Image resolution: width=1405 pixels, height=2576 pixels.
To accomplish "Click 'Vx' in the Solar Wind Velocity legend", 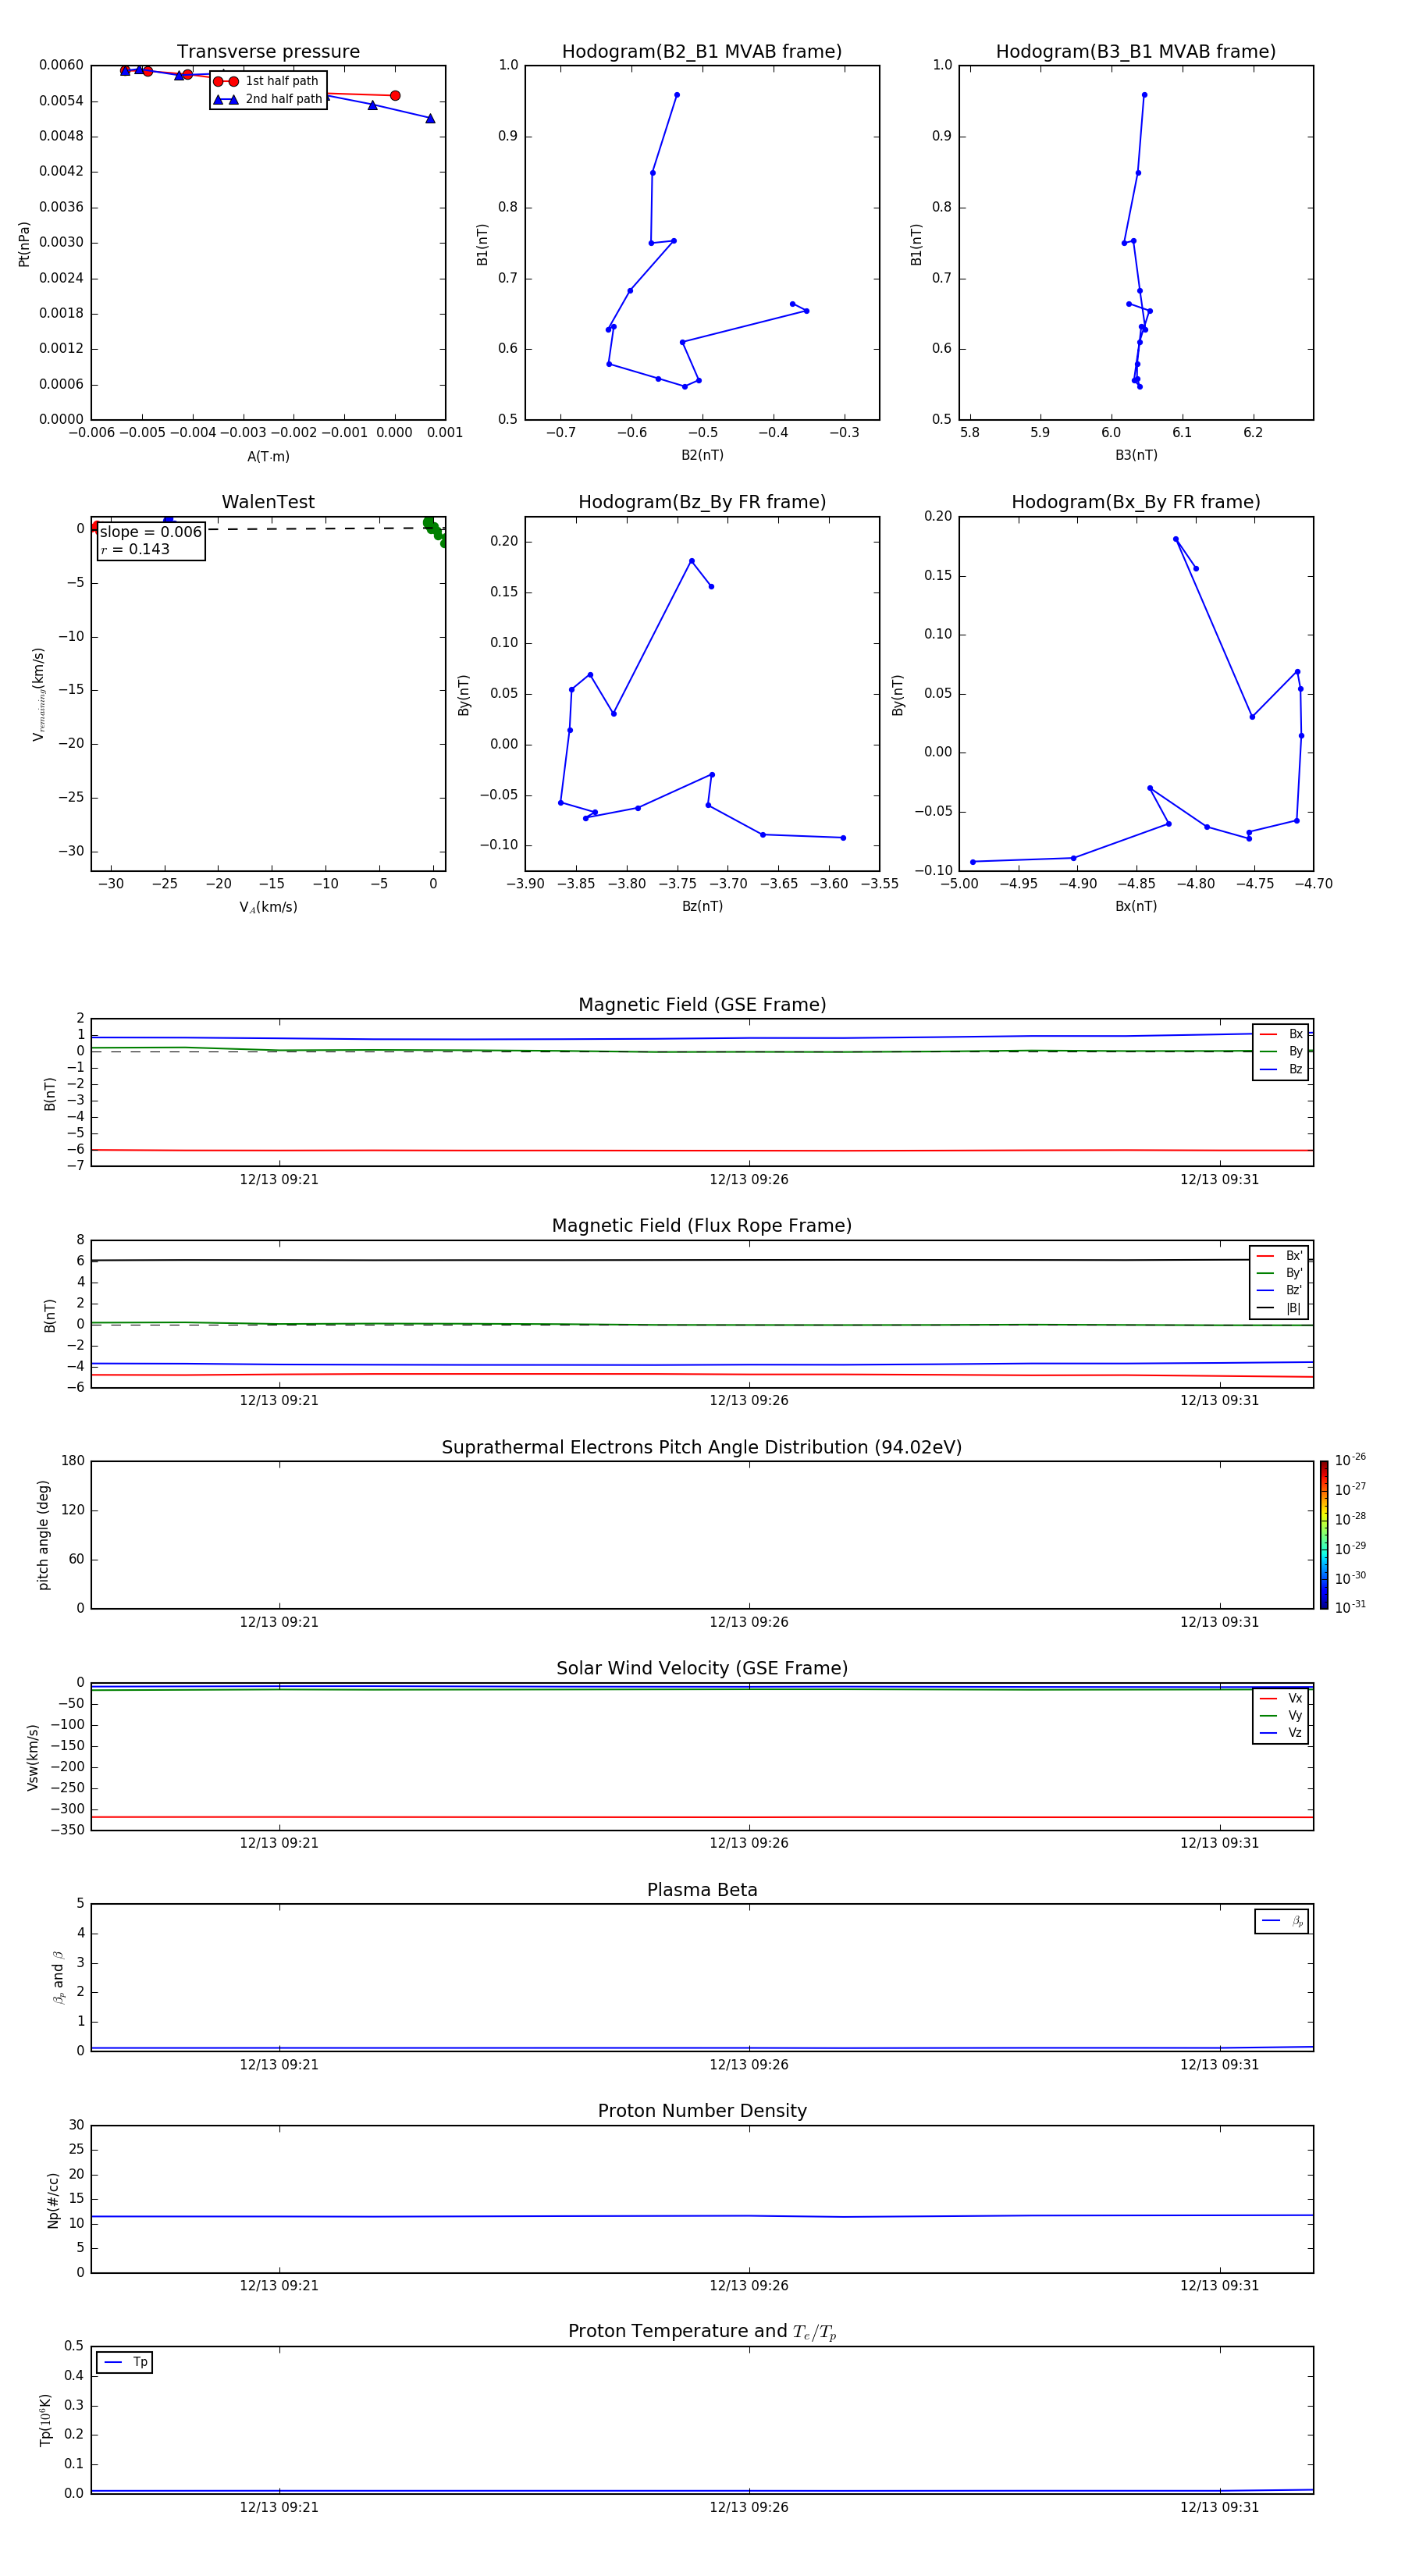I will pos(1282,1698).
